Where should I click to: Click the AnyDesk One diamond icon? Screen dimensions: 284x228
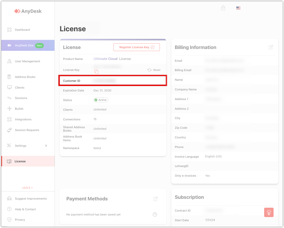click(x=9, y=45)
